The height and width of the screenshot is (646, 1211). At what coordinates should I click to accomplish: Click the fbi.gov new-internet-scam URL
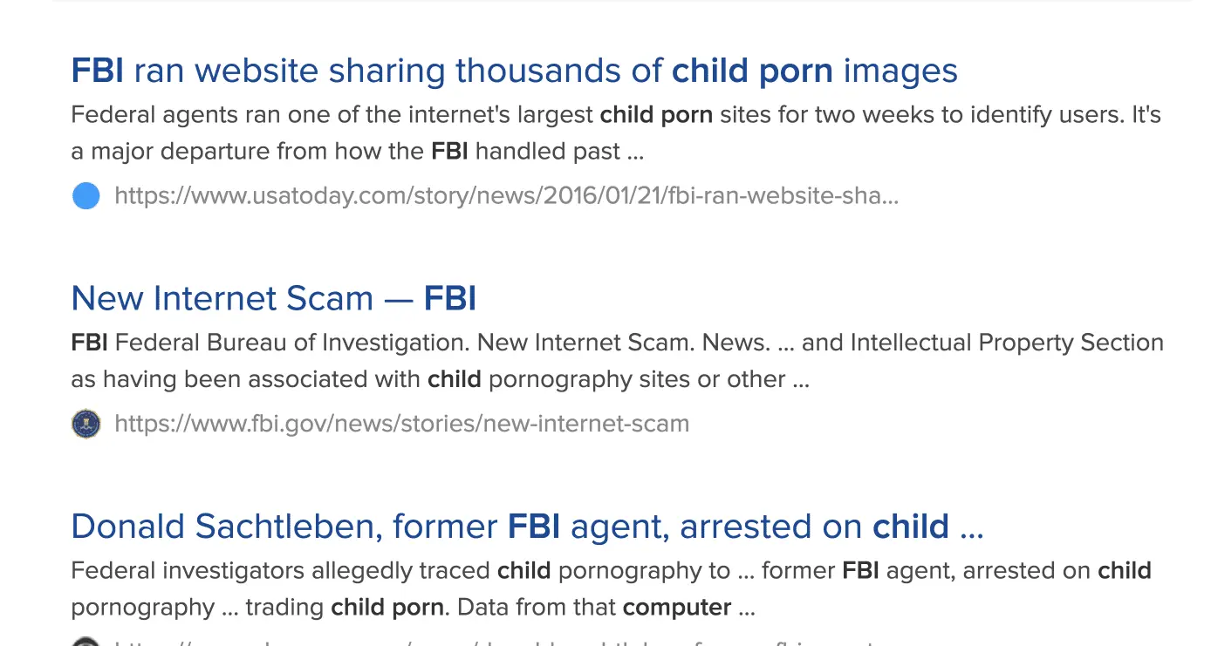401,425
